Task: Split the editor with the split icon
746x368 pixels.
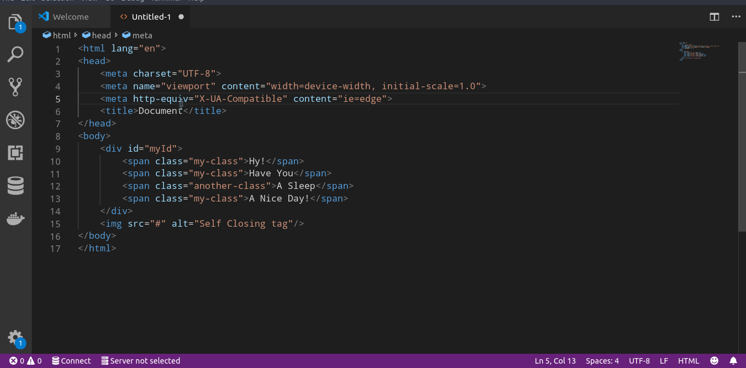Action: coord(714,17)
